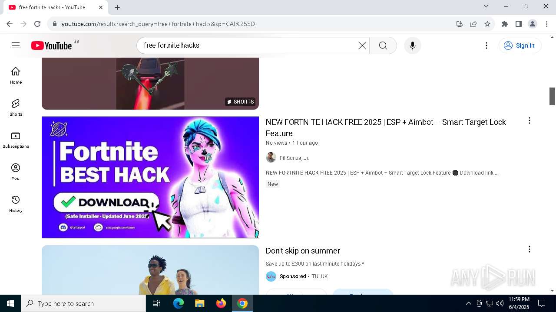Click the Sign in button
Viewport: 556px width, 312px height.
click(x=520, y=45)
